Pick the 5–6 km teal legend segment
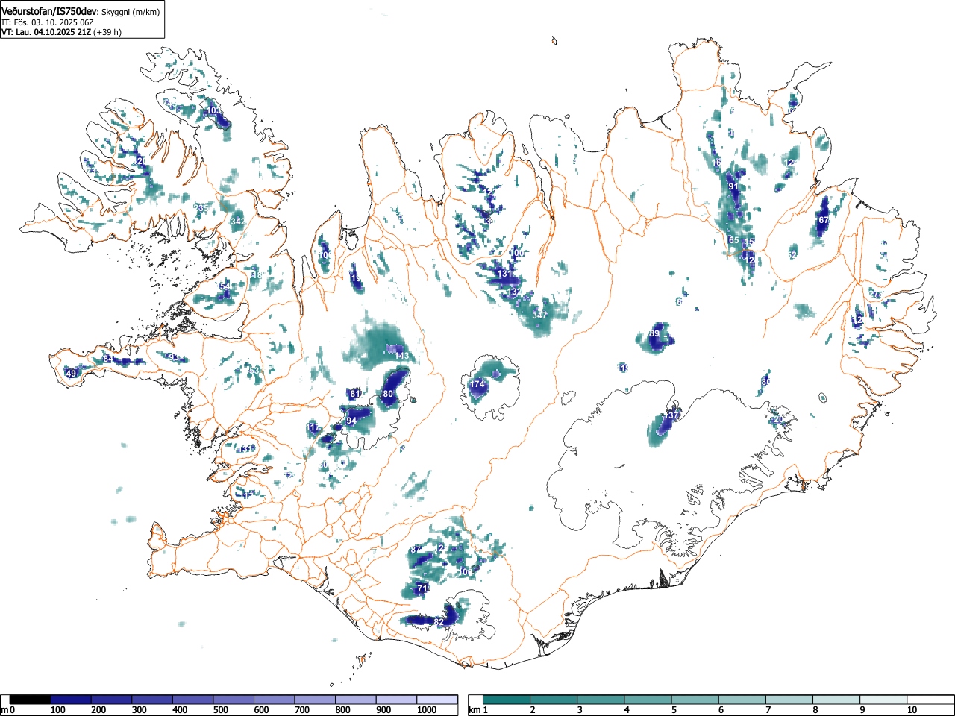The width and height of the screenshot is (955, 716). tap(696, 700)
